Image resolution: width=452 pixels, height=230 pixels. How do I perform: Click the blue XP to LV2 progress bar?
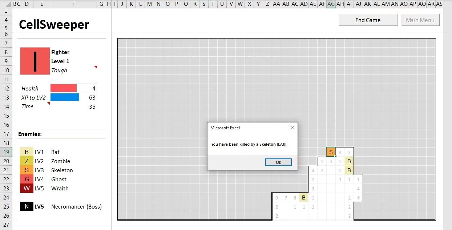point(65,97)
